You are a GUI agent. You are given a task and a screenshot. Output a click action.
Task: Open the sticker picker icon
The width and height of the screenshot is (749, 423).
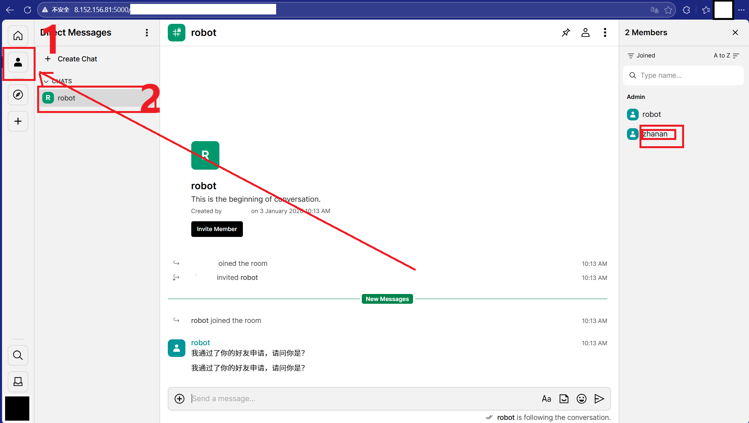point(564,399)
